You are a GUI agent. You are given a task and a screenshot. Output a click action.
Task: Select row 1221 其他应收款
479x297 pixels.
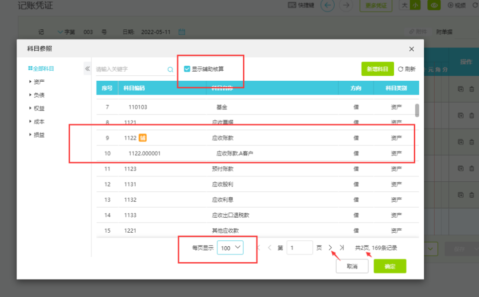coord(258,231)
